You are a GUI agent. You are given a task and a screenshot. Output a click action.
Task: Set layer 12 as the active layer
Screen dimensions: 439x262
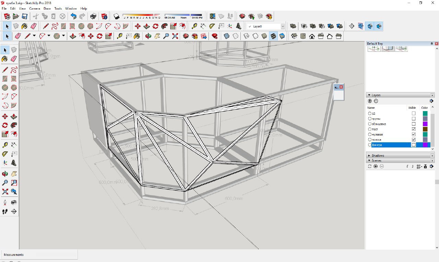click(370, 114)
